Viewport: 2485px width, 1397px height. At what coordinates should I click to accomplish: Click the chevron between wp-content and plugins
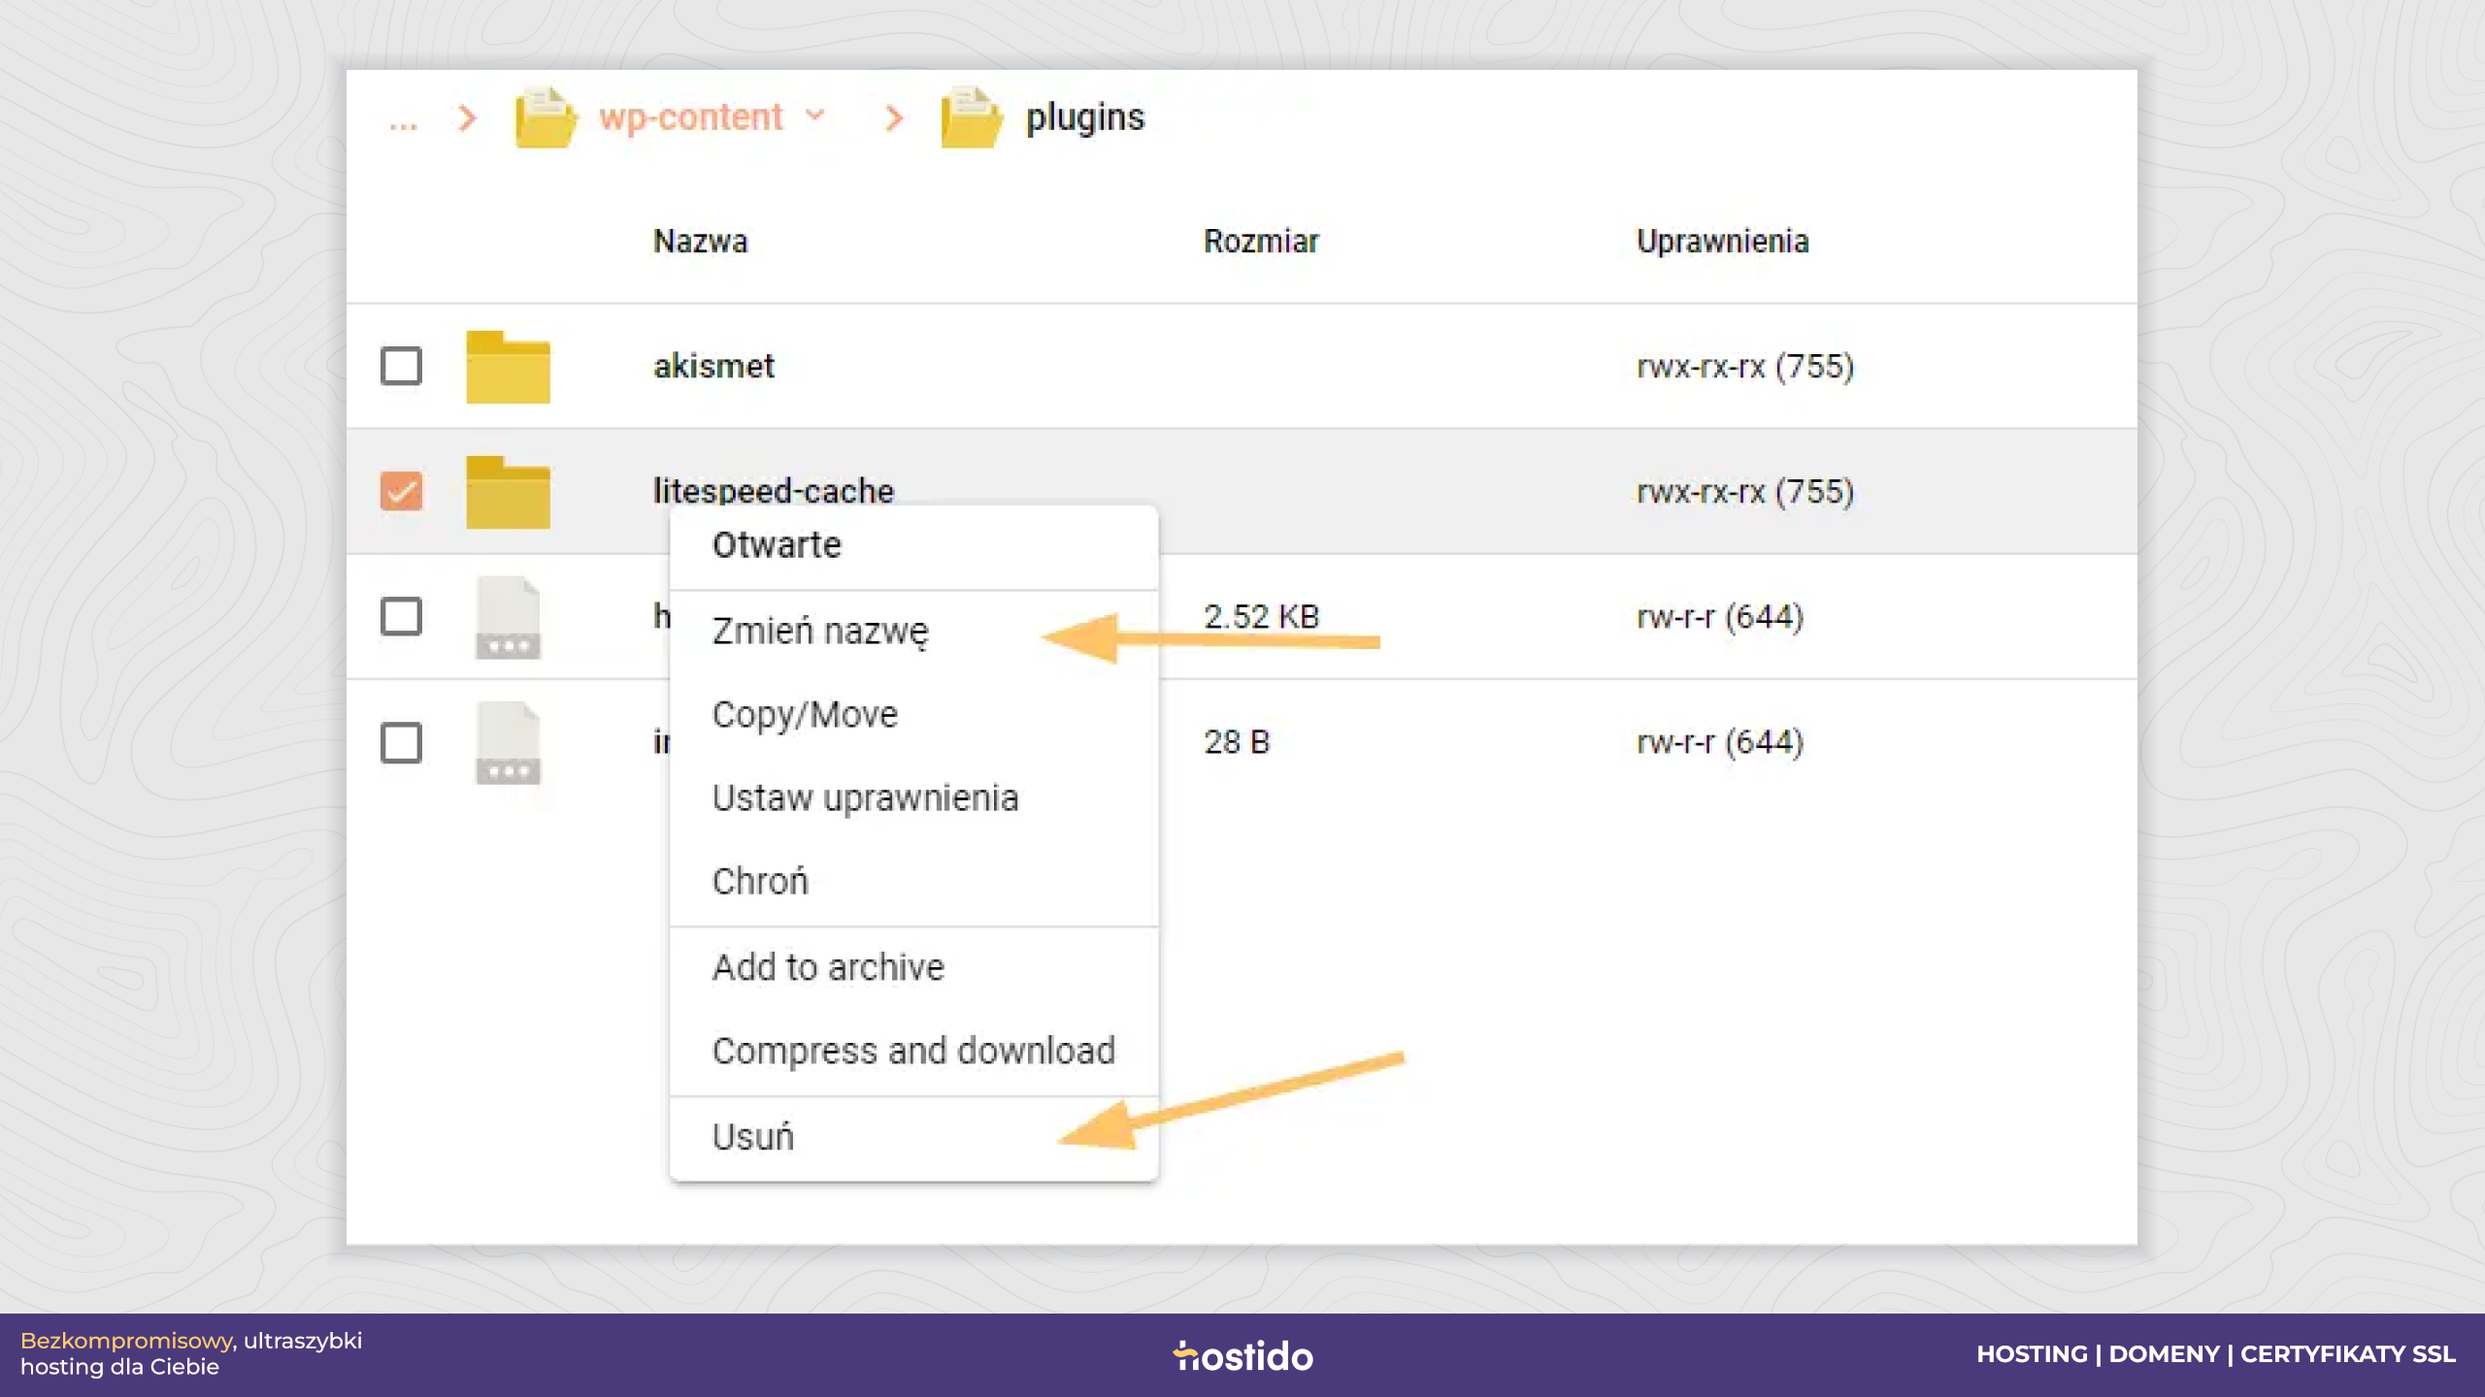[895, 118]
